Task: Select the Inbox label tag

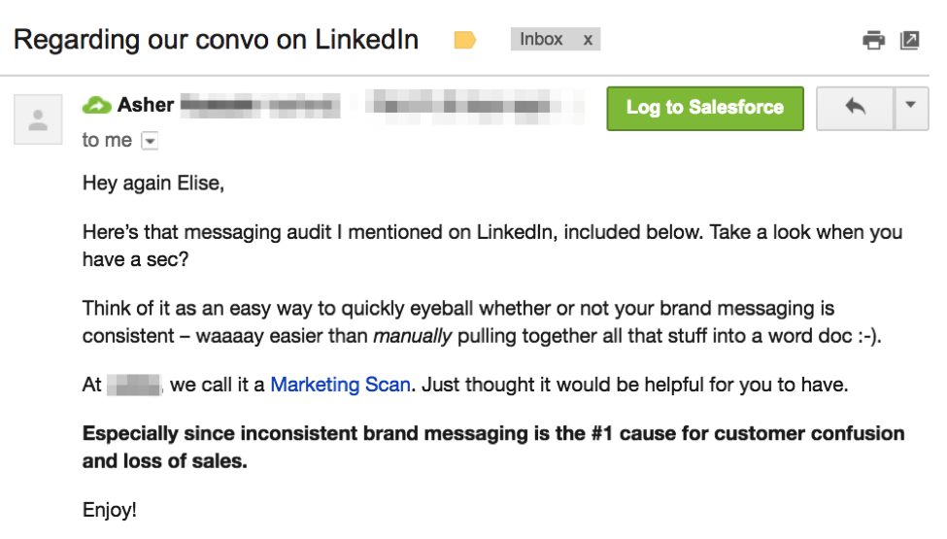Action: pos(541,40)
